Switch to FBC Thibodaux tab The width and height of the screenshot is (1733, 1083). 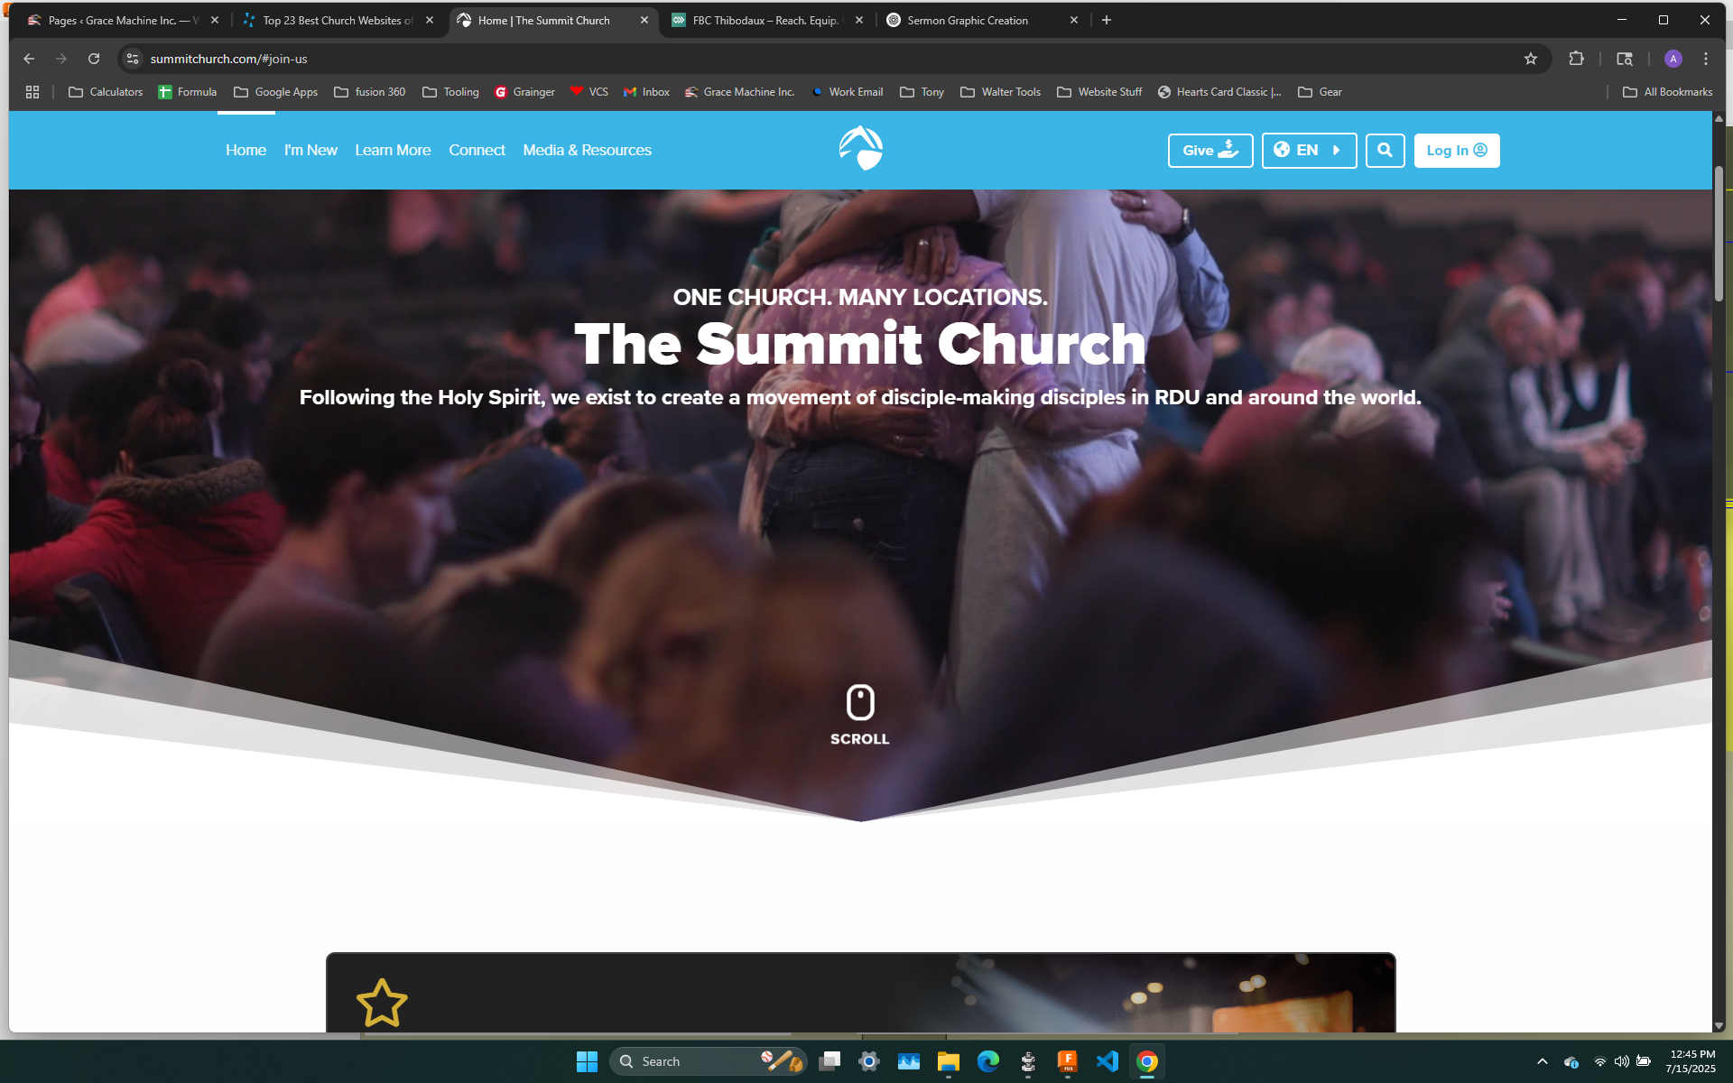coord(764,20)
